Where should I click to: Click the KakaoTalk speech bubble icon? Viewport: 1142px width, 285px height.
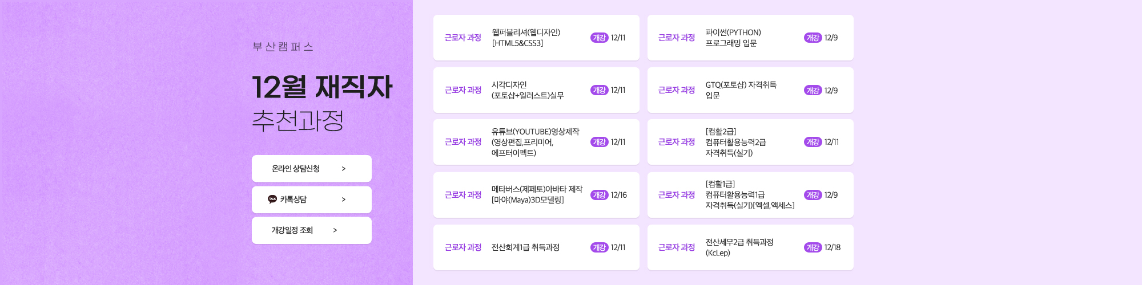[x=272, y=199]
